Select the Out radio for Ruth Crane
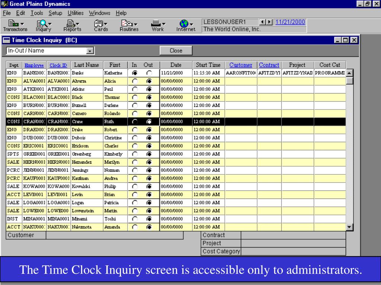 click(x=149, y=122)
